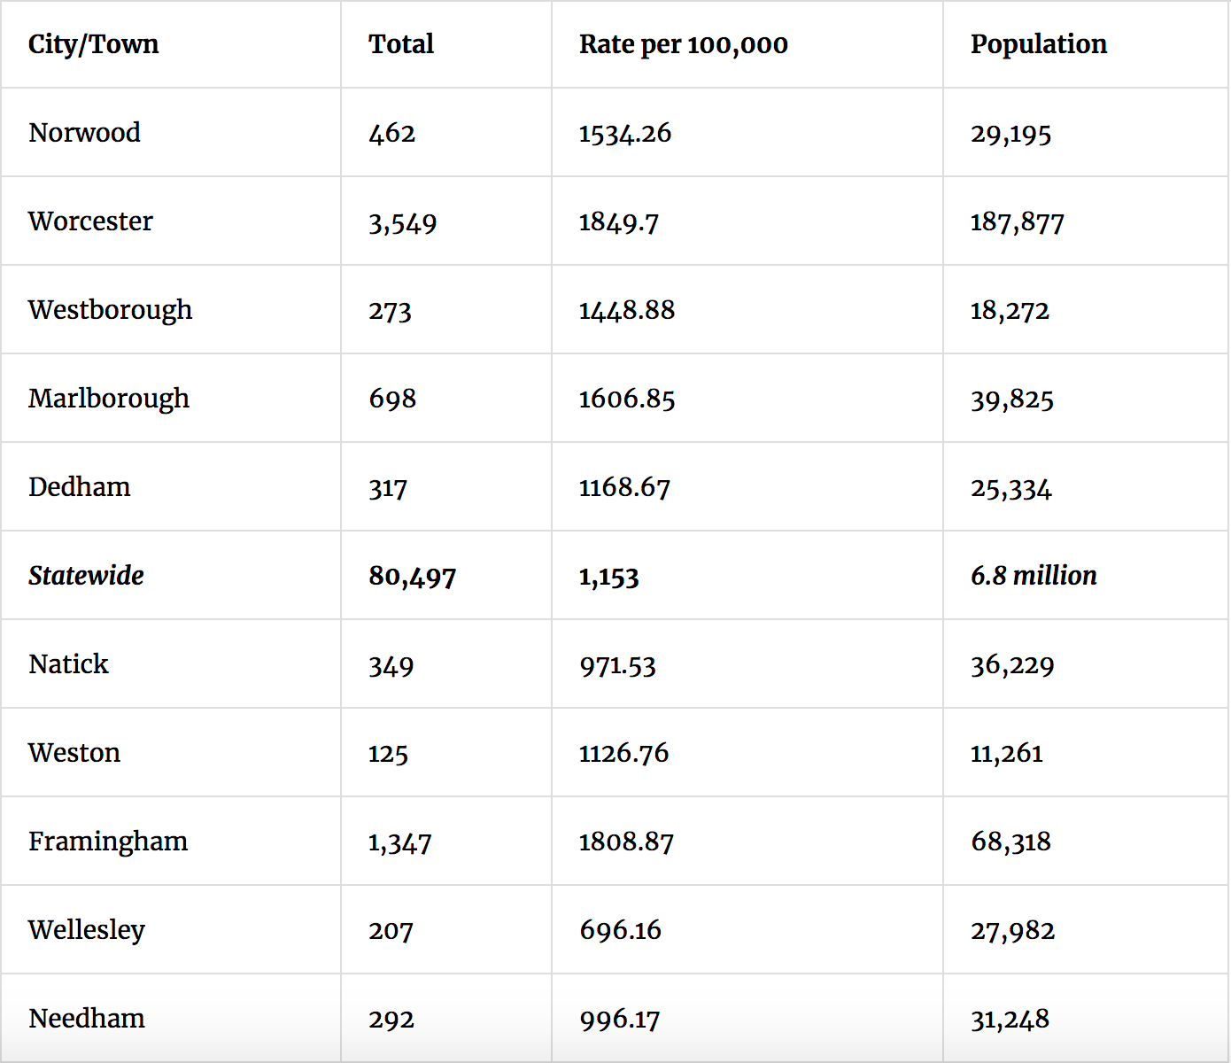This screenshot has width=1231, height=1063.
Task: Click Worcester's total of 3,549
Action: point(402,222)
